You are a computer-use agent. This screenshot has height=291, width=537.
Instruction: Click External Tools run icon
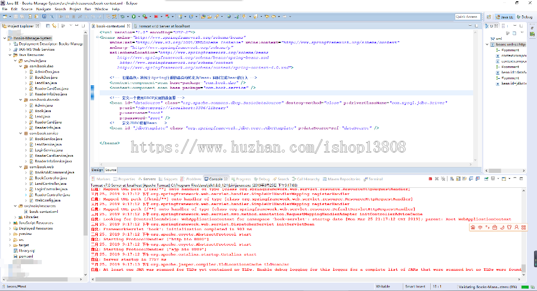[x=144, y=17]
